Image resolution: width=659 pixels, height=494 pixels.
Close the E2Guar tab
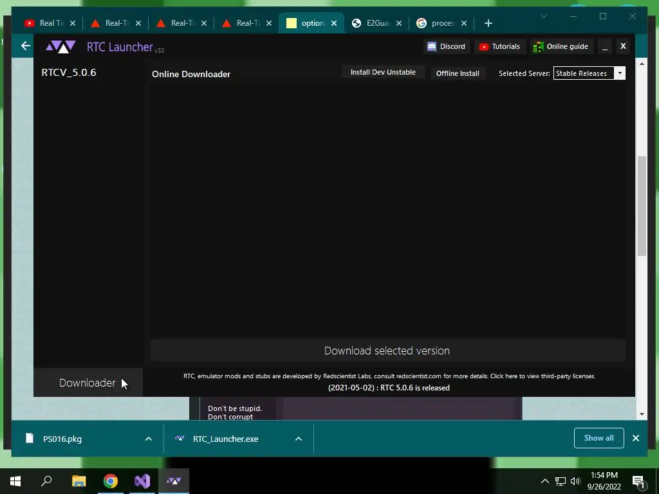pos(399,23)
